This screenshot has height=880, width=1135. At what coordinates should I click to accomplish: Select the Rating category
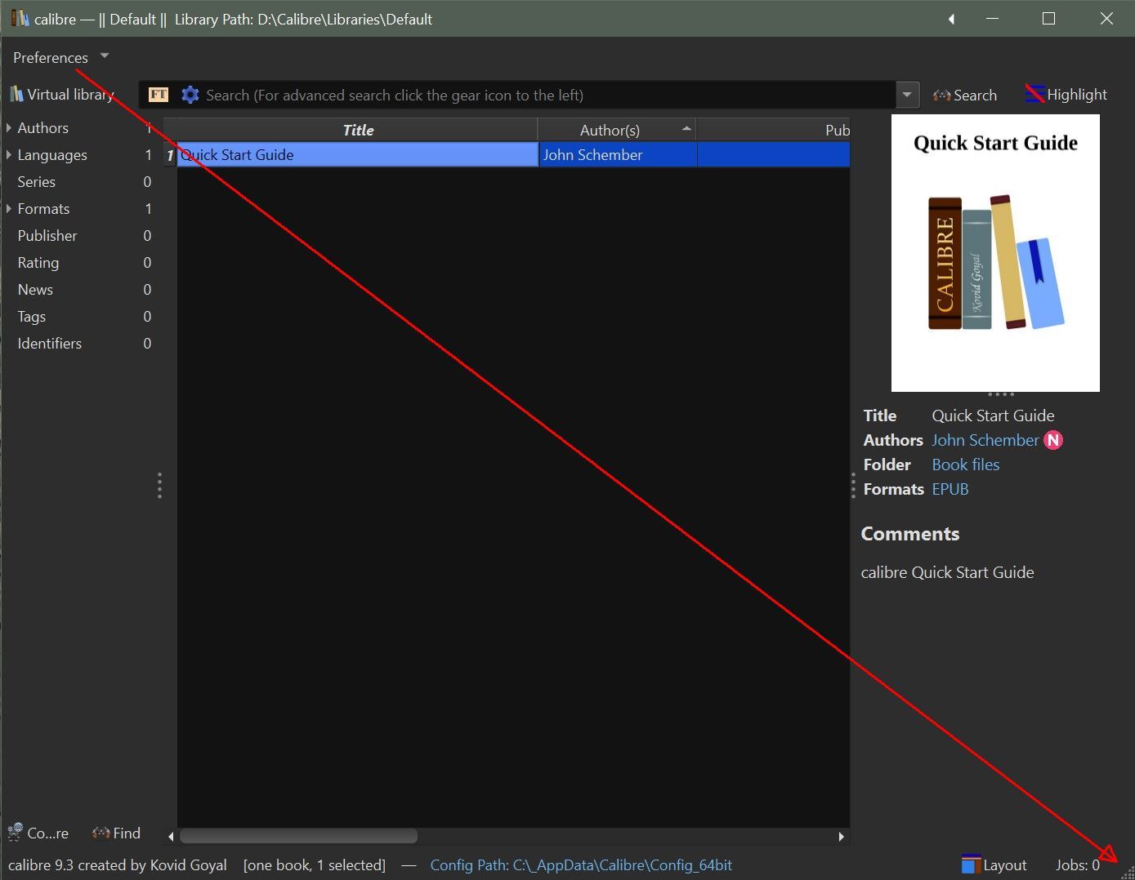38,263
